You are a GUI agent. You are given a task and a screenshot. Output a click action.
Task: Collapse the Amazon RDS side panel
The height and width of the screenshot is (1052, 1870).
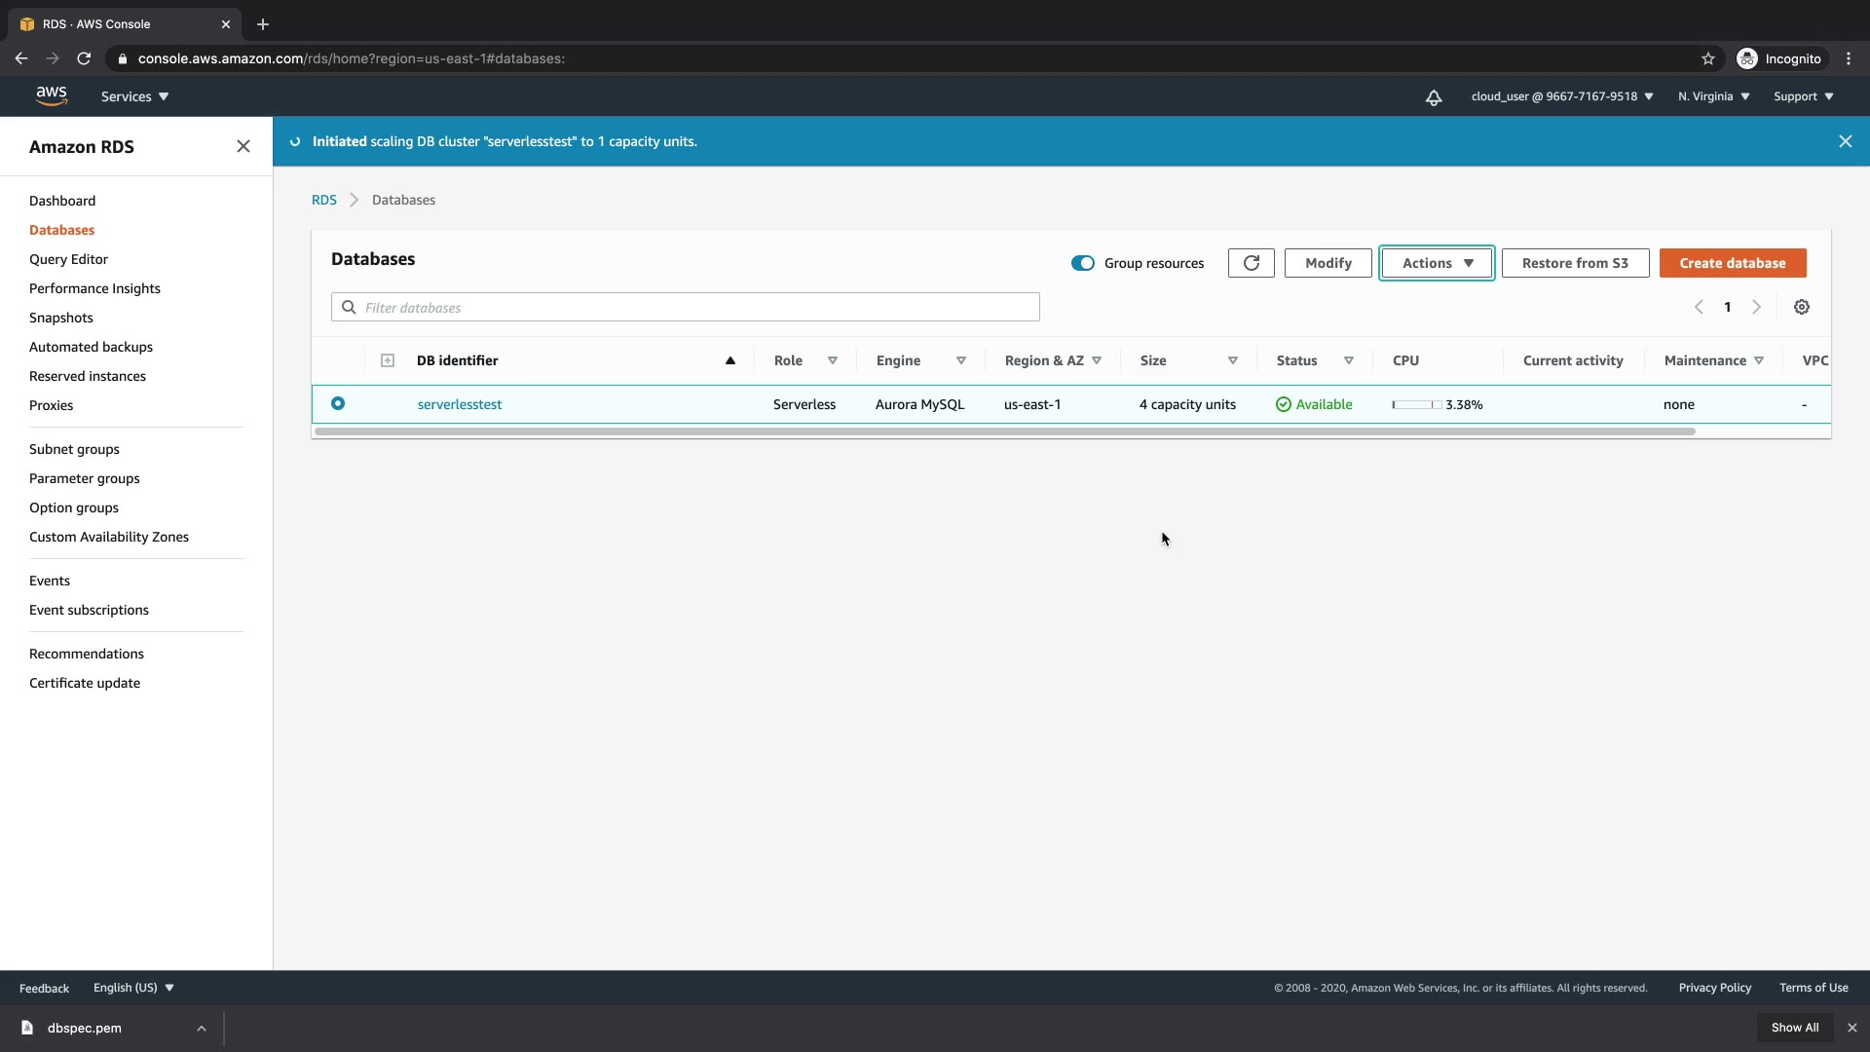point(243,146)
